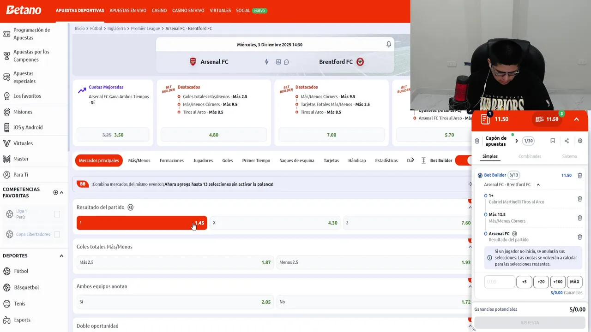The image size is (591, 332).
Task: Check the Liga 1 Perú checkbox
Action: pyautogui.click(x=57, y=214)
